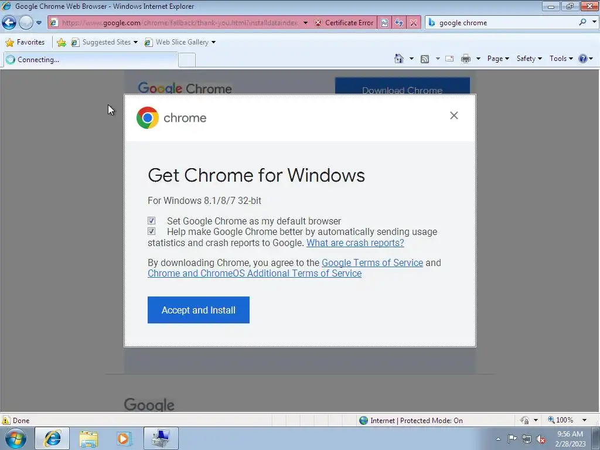Viewport: 600px width, 450px height.
Task: Go back with the Back arrow button
Action: tap(9, 23)
